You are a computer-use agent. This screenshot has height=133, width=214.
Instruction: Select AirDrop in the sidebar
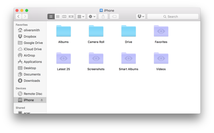pos(30,55)
